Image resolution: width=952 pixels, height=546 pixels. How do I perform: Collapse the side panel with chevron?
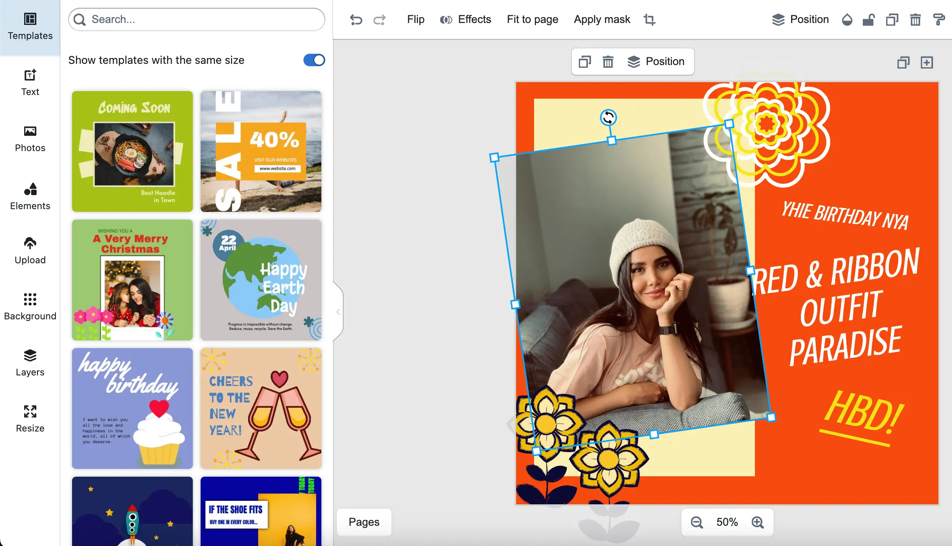338,312
